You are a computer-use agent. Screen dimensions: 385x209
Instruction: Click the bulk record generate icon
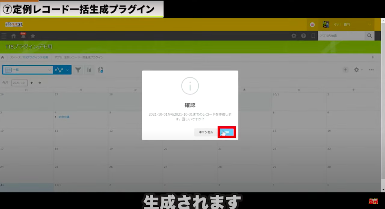[x=101, y=70]
